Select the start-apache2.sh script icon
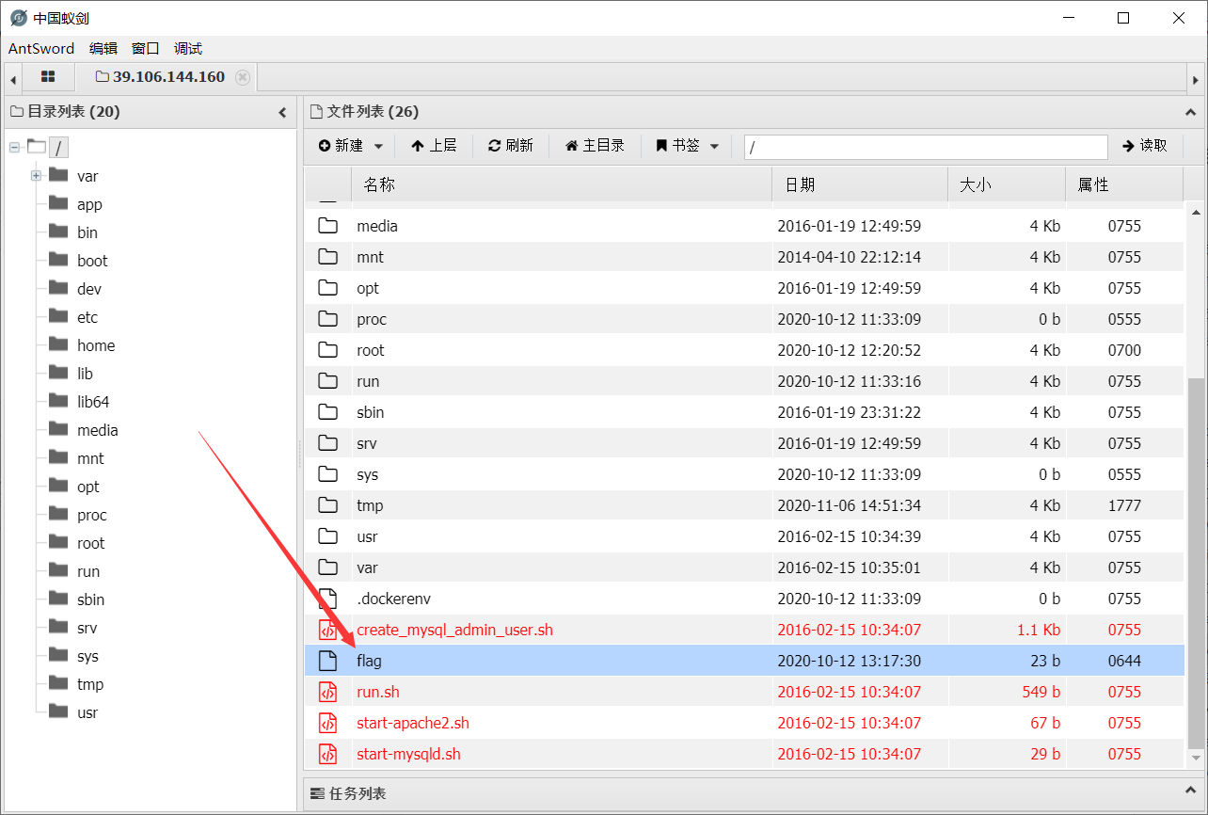Screen dimensions: 1208x815 tap(327, 723)
